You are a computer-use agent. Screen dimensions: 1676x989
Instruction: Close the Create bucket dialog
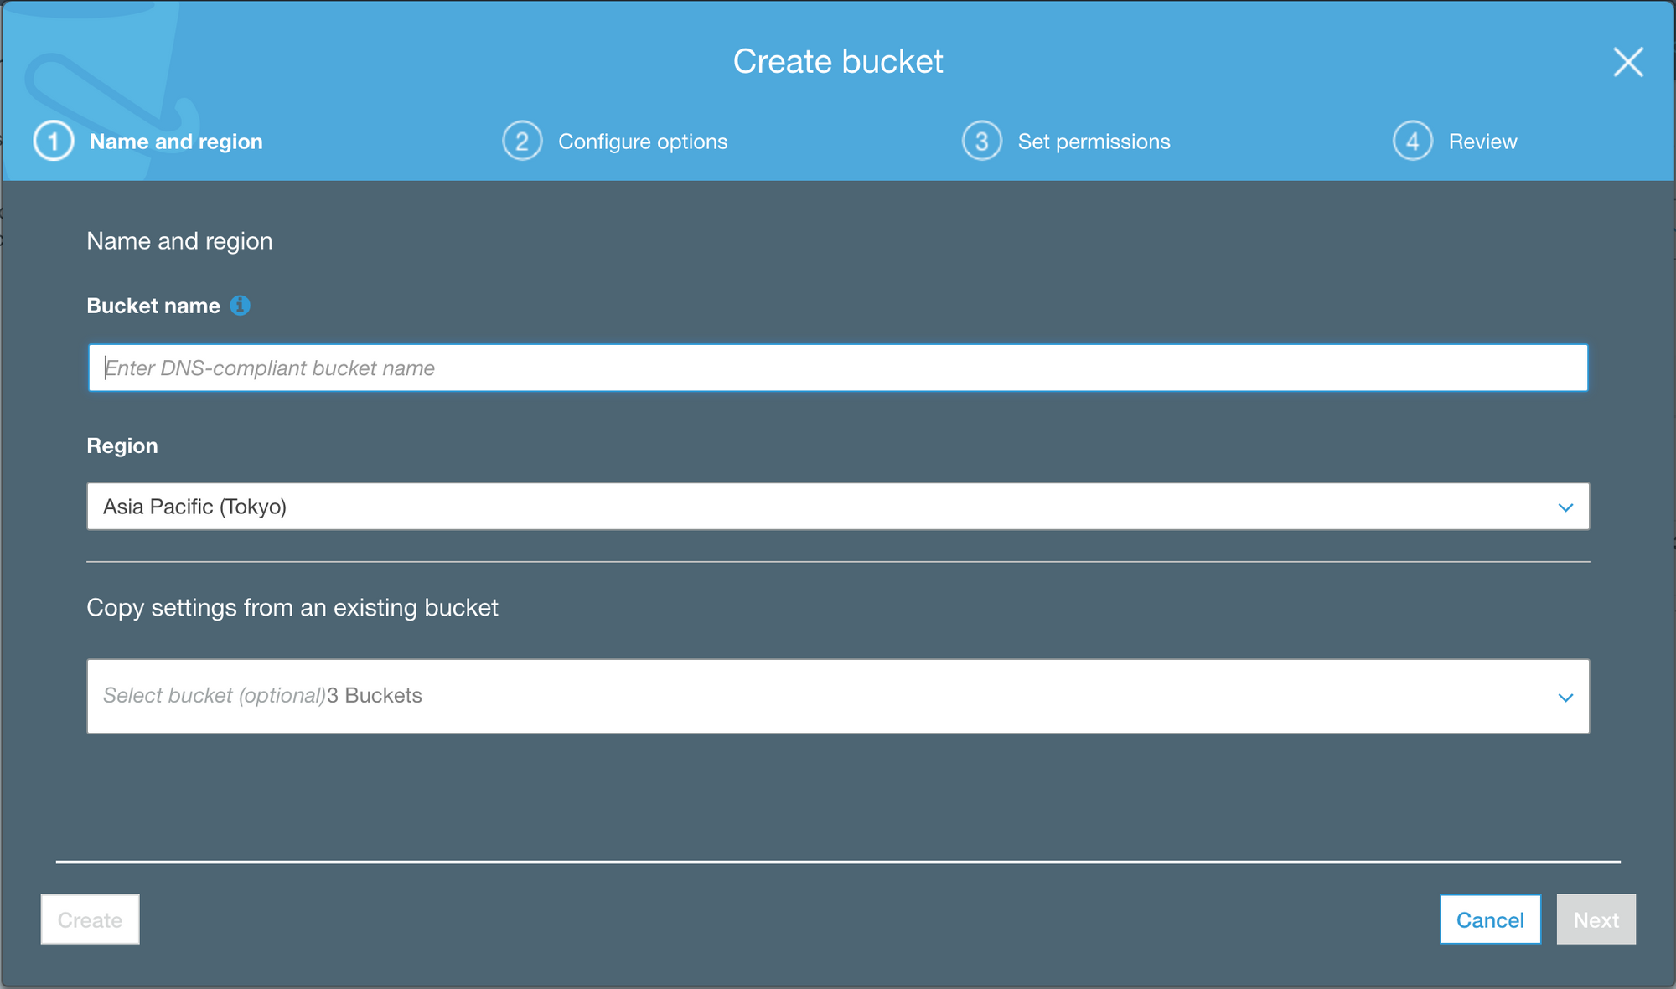tap(1627, 61)
